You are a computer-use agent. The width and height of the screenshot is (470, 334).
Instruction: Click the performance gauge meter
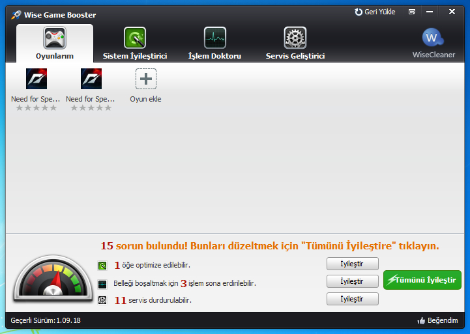(53, 278)
